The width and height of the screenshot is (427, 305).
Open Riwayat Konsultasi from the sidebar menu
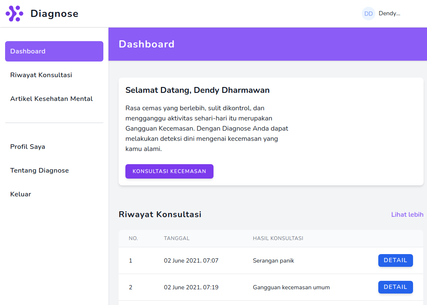coord(41,75)
